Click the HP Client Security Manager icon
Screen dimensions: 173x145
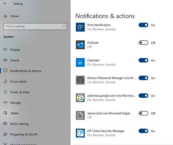tap(80, 133)
